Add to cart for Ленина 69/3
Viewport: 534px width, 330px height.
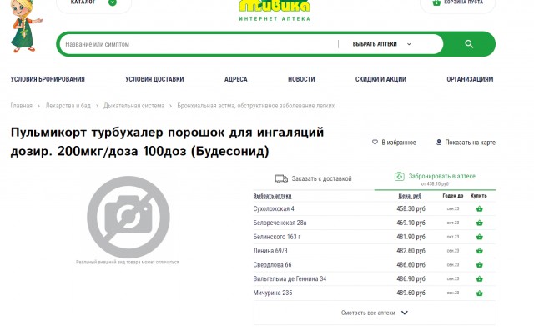tap(480, 251)
